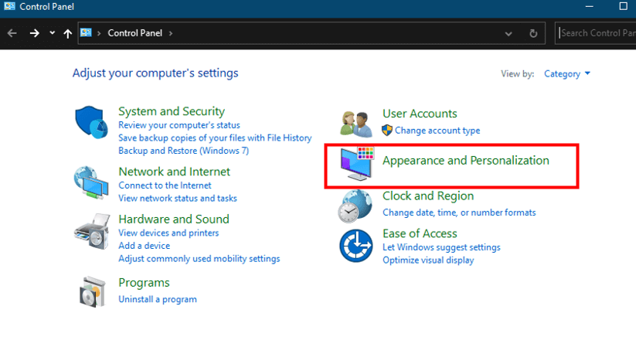
Task: Click Optimize visual display
Action: click(x=428, y=260)
